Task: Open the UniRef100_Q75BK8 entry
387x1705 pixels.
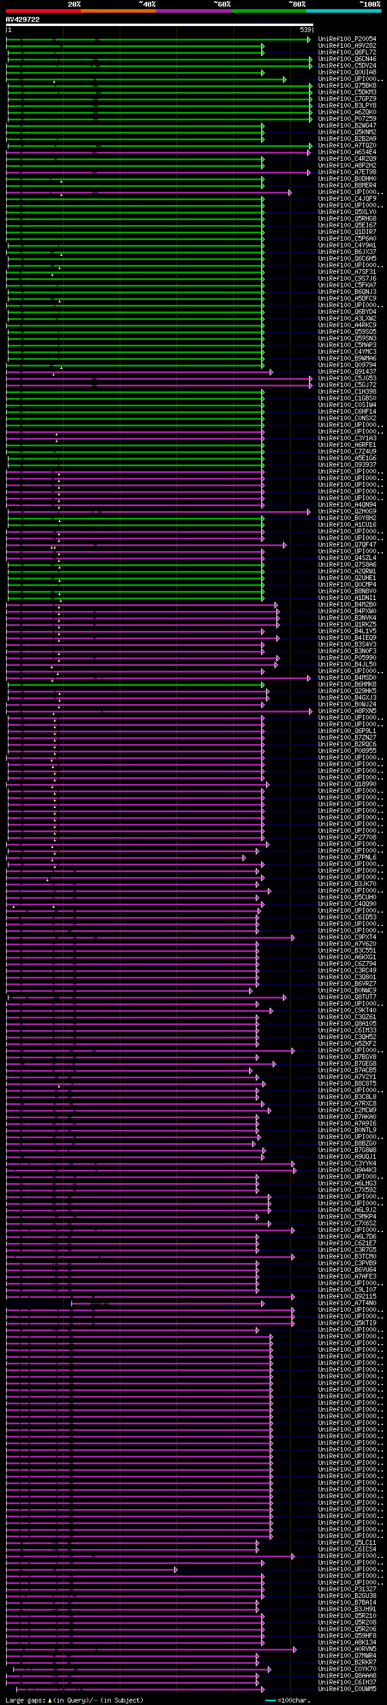Action: click(x=347, y=85)
